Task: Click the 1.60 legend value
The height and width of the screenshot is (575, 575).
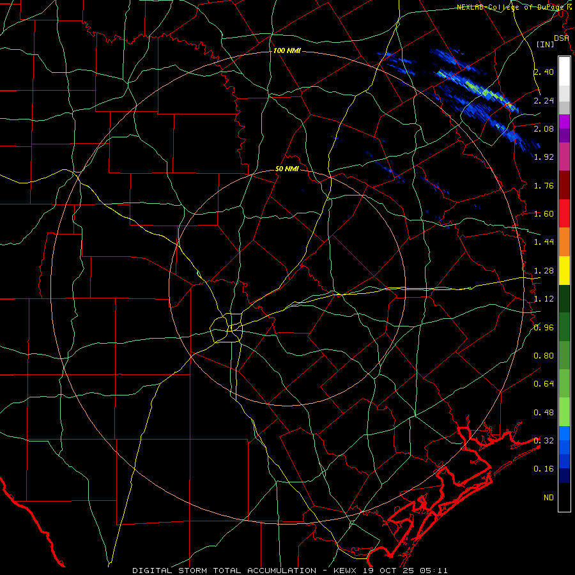Action: tap(544, 214)
